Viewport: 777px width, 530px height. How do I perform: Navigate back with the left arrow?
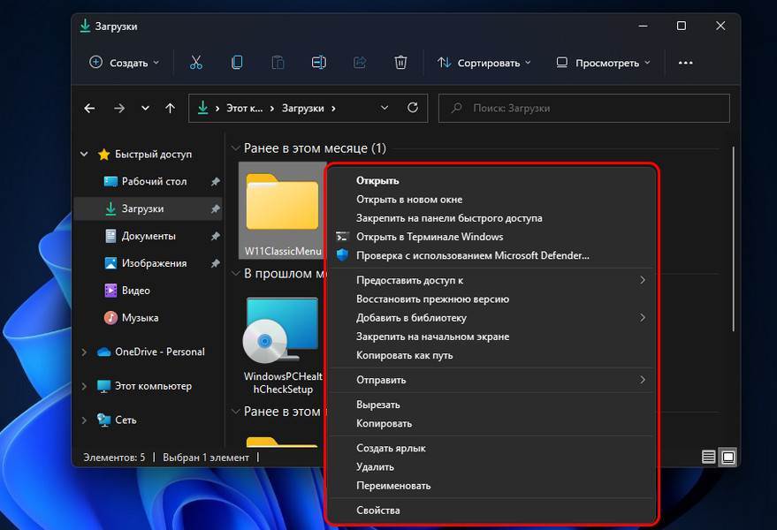point(89,109)
